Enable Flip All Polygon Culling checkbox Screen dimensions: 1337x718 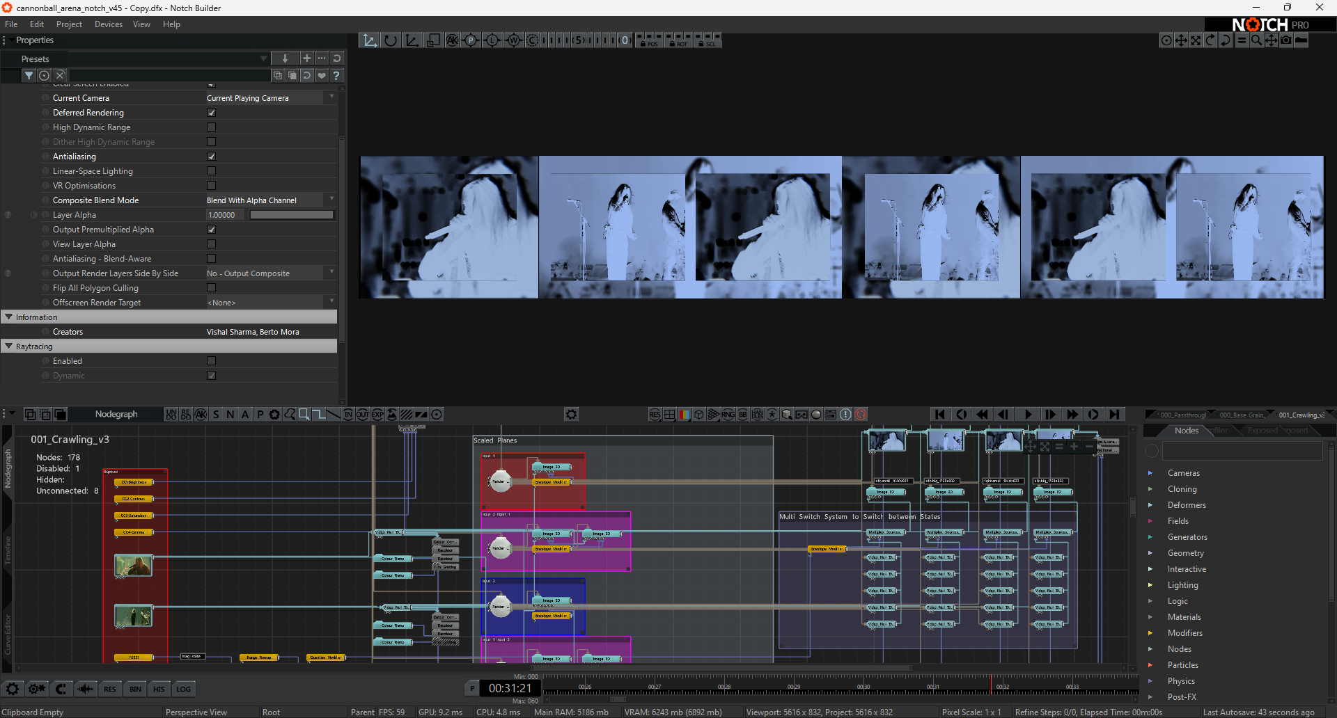211,288
